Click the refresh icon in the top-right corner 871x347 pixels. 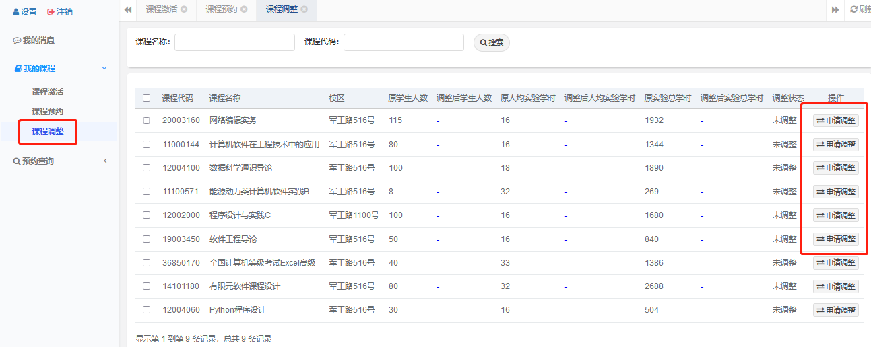[854, 9]
